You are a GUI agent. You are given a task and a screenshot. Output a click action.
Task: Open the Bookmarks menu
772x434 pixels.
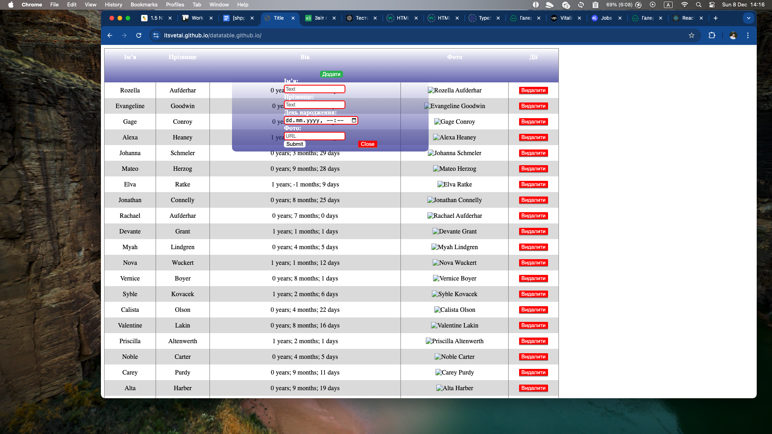point(144,4)
